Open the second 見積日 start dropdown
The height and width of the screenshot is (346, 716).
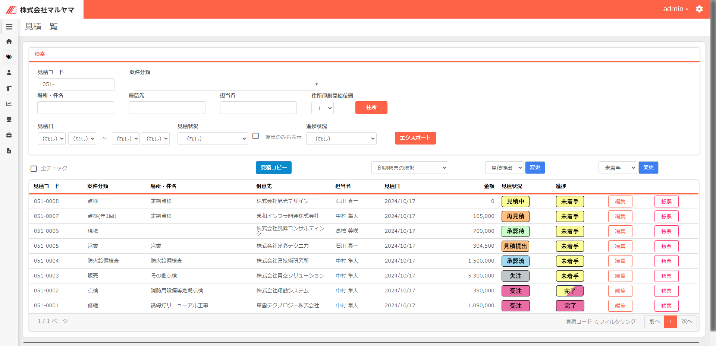82,139
